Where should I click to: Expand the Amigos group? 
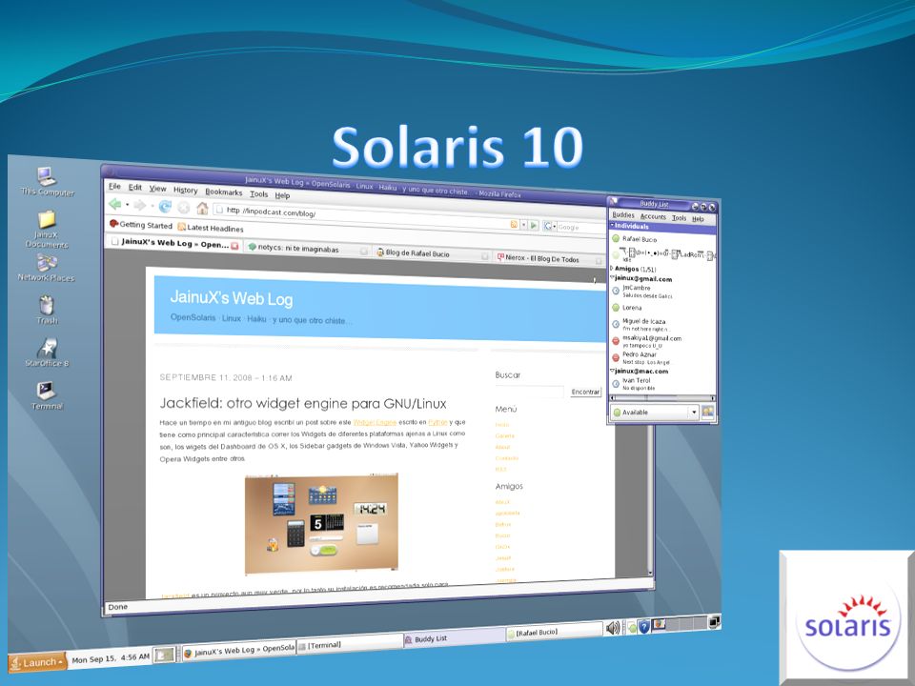click(x=612, y=269)
